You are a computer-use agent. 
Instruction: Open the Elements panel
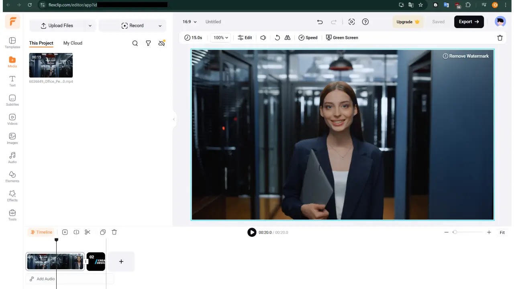click(12, 177)
